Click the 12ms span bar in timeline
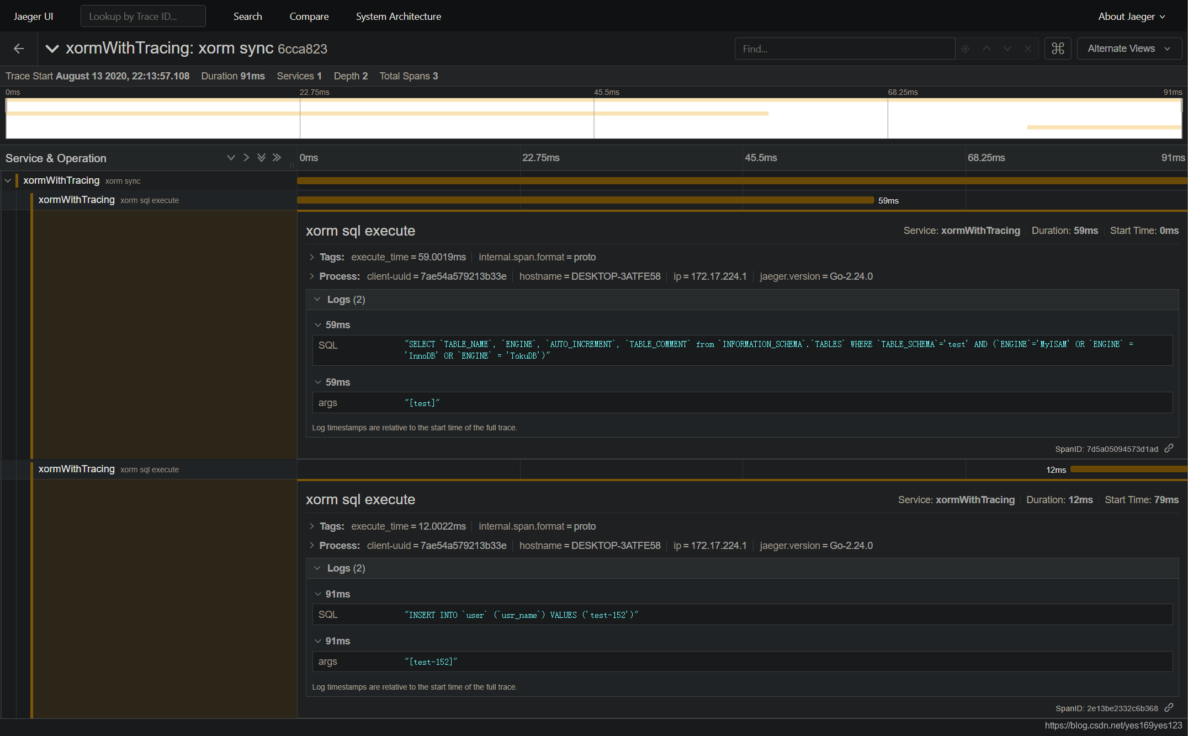 (x=1128, y=470)
